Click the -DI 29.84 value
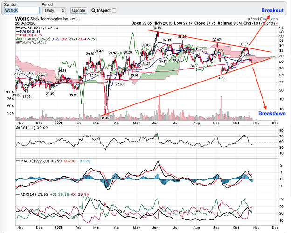291x233 pixels. point(80,194)
